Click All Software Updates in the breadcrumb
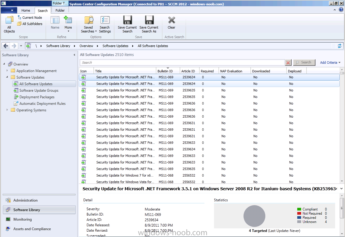This screenshot has height=237, width=345. [153, 46]
